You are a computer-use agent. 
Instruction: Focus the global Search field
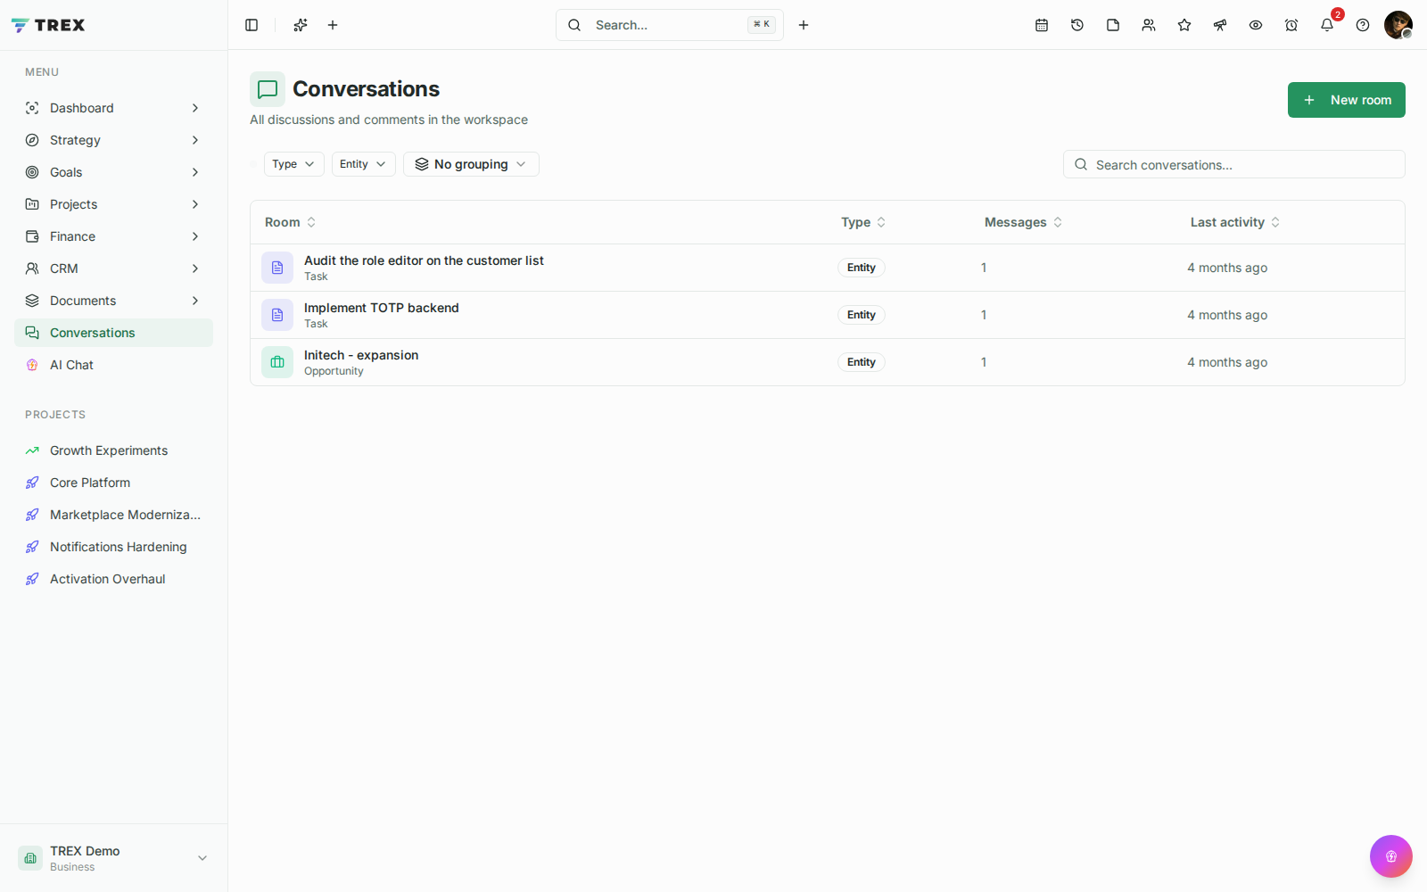[x=670, y=25]
